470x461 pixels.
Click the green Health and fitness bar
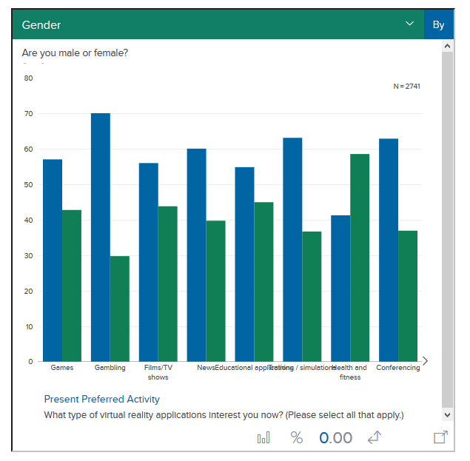(360, 258)
